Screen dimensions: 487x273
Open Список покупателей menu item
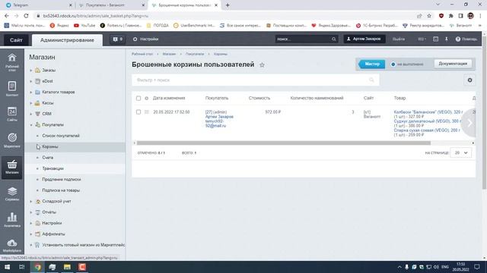(x=61, y=136)
